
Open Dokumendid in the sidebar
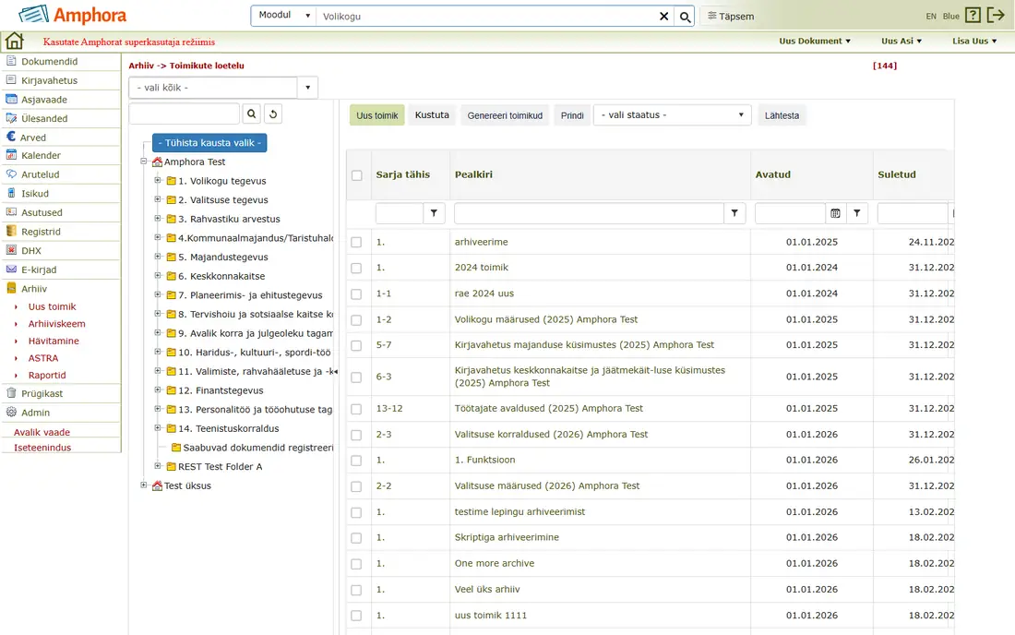pyautogui.click(x=49, y=62)
